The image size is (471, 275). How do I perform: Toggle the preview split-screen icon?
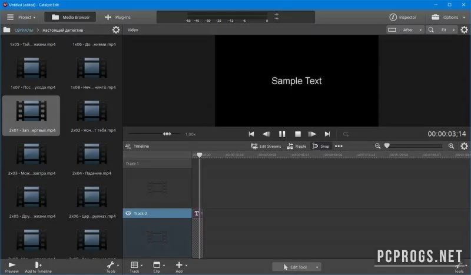point(392,30)
